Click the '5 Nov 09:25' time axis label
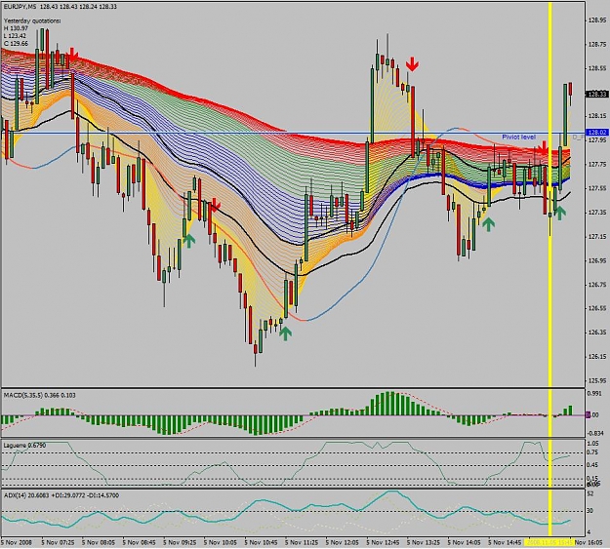The height and width of the screenshot is (549, 610). tap(180, 542)
